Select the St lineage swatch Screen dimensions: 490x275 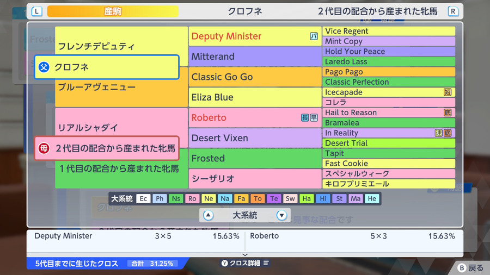click(x=339, y=198)
